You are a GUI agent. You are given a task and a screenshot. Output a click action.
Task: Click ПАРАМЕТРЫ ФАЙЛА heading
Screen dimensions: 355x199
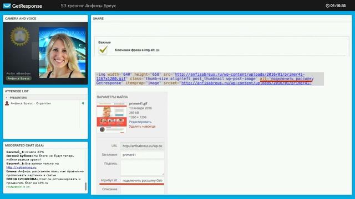coord(112,97)
